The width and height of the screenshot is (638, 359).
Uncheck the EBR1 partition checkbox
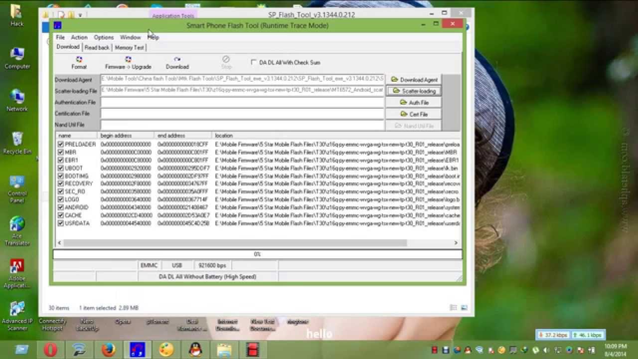pyautogui.click(x=61, y=160)
